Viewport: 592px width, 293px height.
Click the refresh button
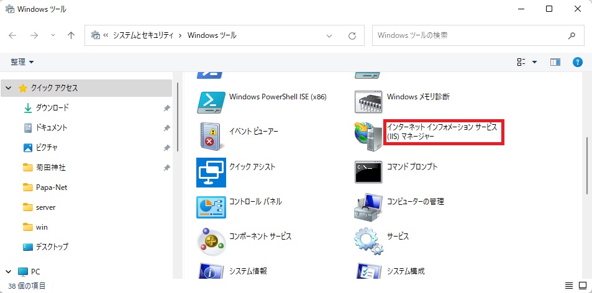pos(352,36)
